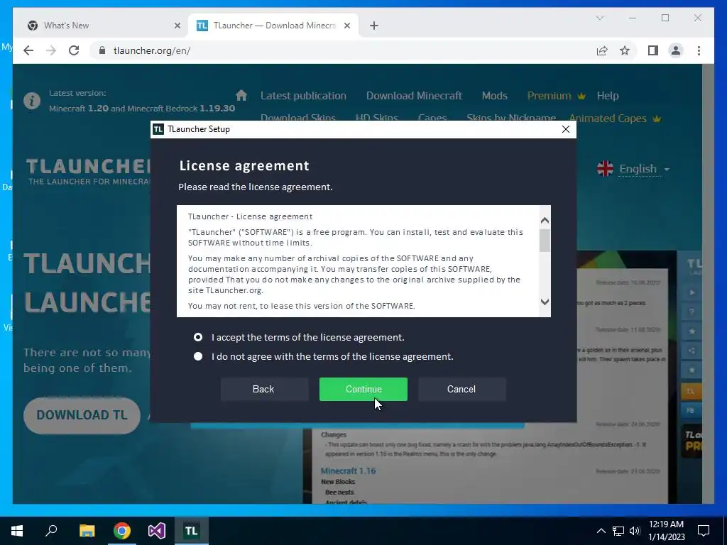Open network status tray icon
This screenshot has width=727, height=545.
pos(618,531)
